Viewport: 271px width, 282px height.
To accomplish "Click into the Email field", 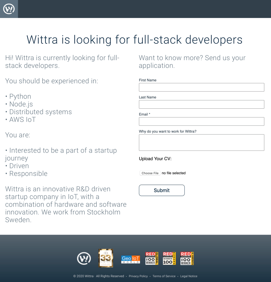I will click(202, 121).
